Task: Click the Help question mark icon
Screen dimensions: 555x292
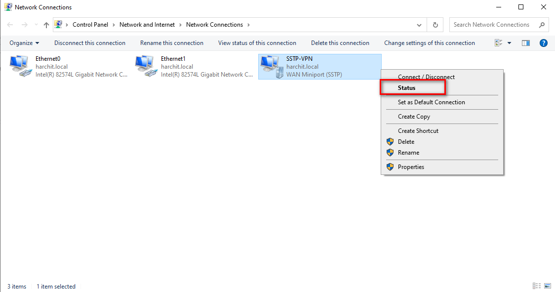Action: (544, 43)
